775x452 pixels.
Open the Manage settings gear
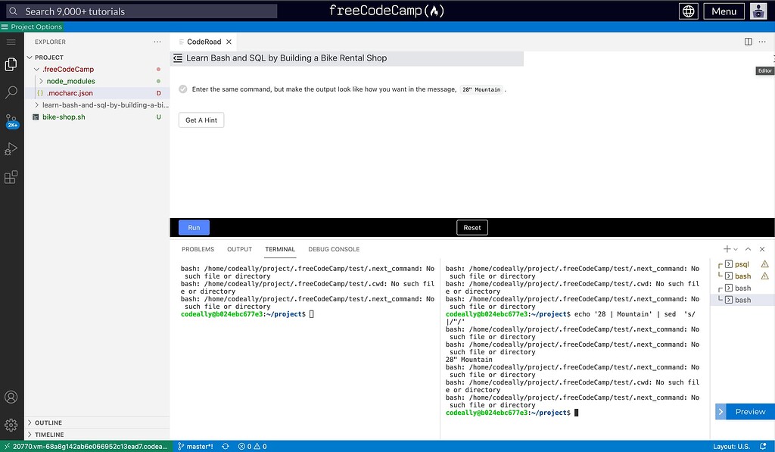pyautogui.click(x=11, y=426)
